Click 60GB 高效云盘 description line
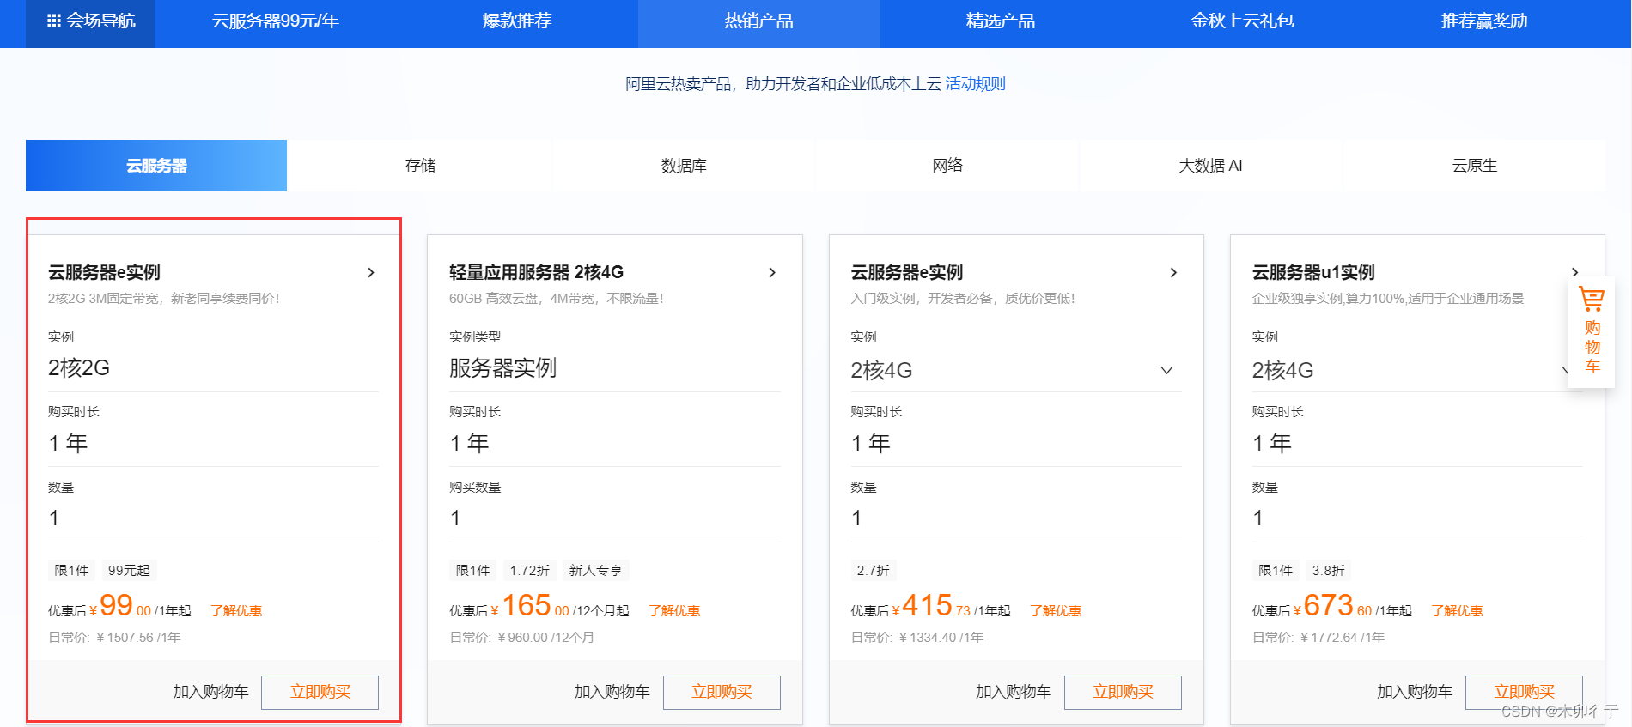Viewport: 1632px width, 727px height. (557, 299)
